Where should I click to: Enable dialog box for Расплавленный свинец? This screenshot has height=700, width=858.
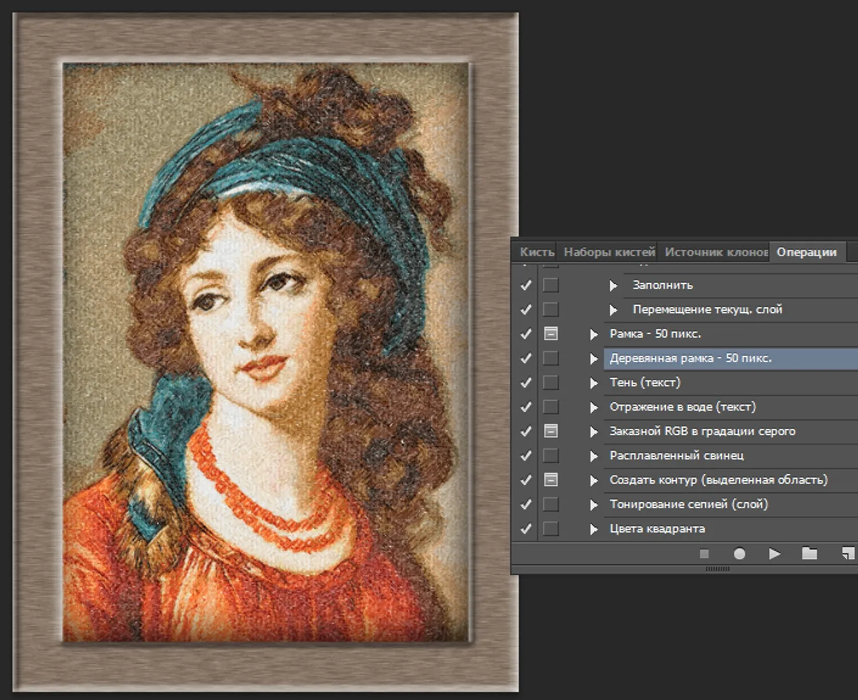coord(550,456)
